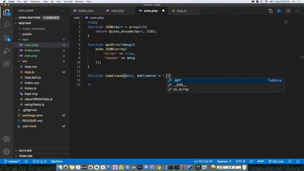This screenshot has height=171, width=304.
Task: Open Explorer more actions ellipsis
Action: click(x=62, y=10)
